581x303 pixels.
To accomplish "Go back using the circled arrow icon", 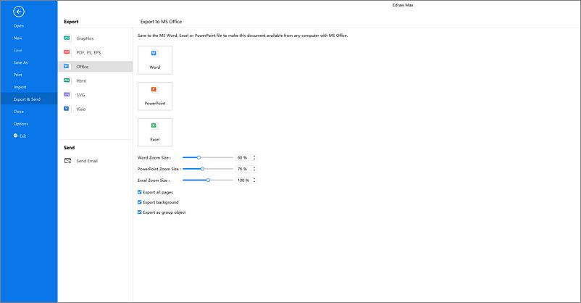I will (x=19, y=12).
